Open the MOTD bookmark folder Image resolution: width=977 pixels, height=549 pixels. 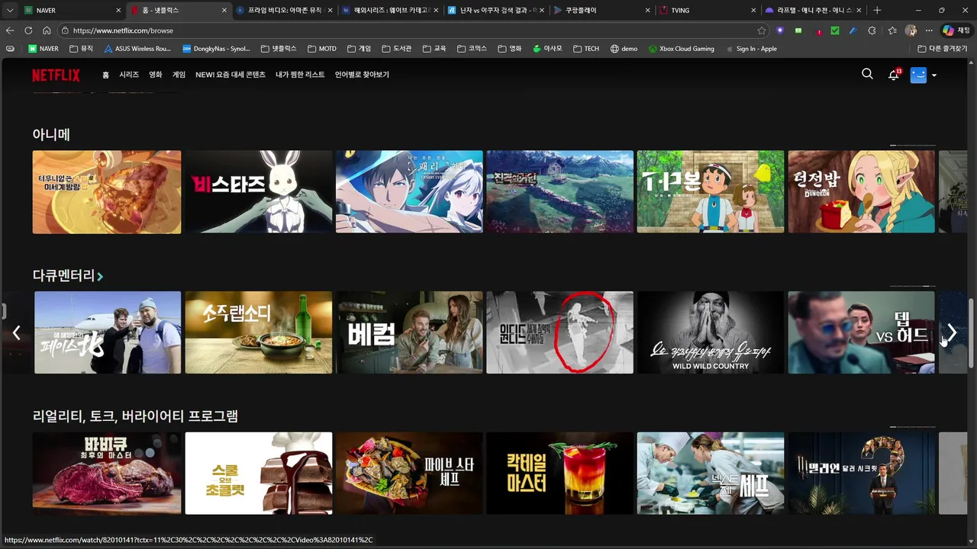pos(322,49)
